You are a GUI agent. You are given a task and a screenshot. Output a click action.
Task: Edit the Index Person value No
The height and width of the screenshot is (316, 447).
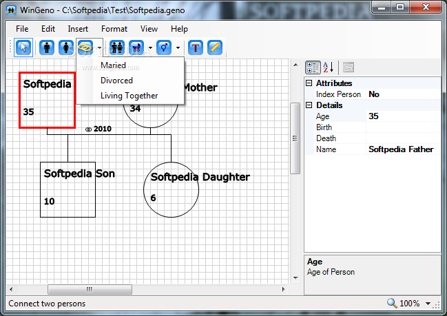click(x=404, y=94)
